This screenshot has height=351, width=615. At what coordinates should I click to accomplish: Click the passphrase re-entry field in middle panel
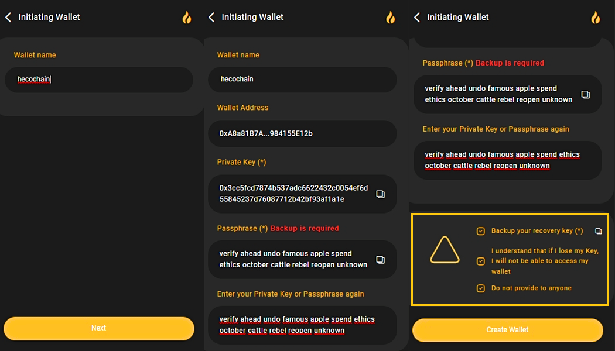pos(302,325)
